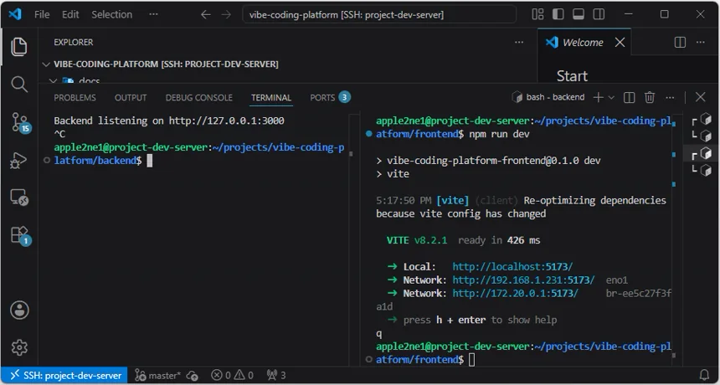Switch to the TERMINAL tab
Image resolution: width=720 pixels, height=385 pixels.
(x=271, y=98)
